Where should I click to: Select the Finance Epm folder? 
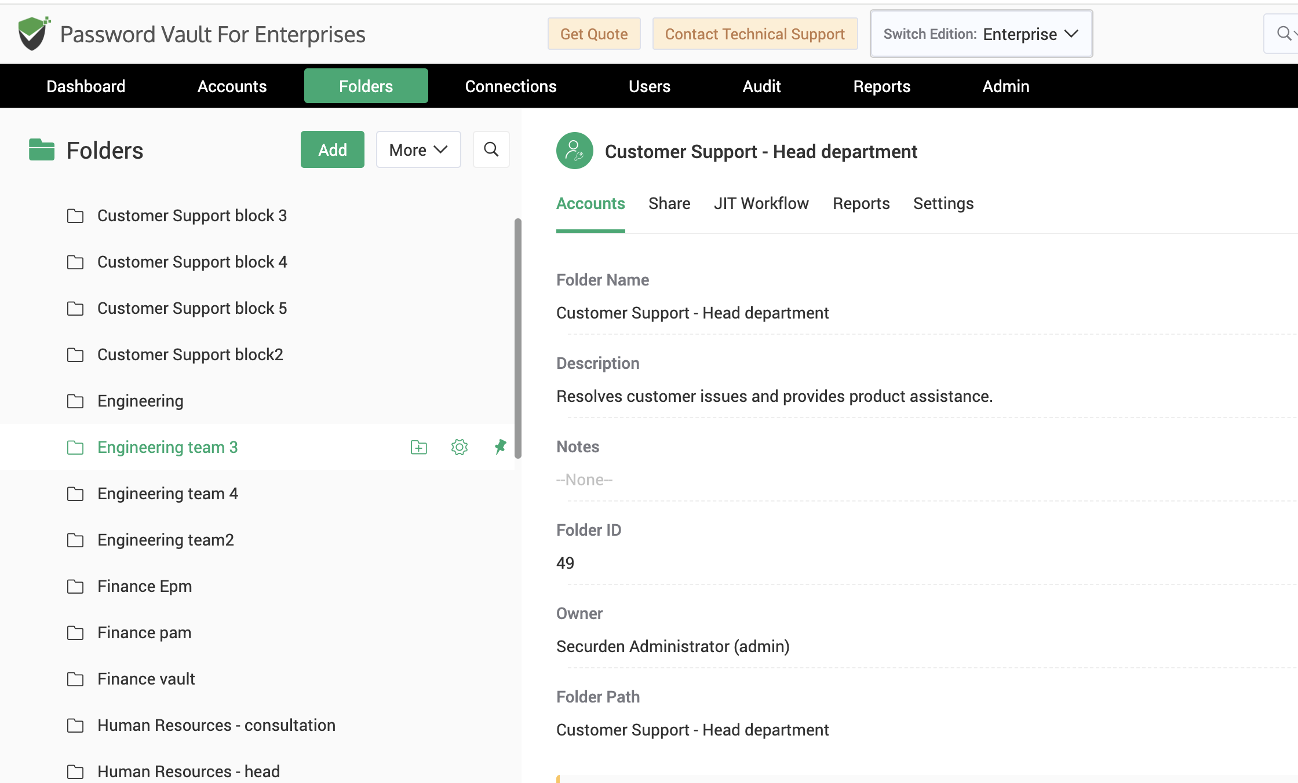tap(145, 586)
